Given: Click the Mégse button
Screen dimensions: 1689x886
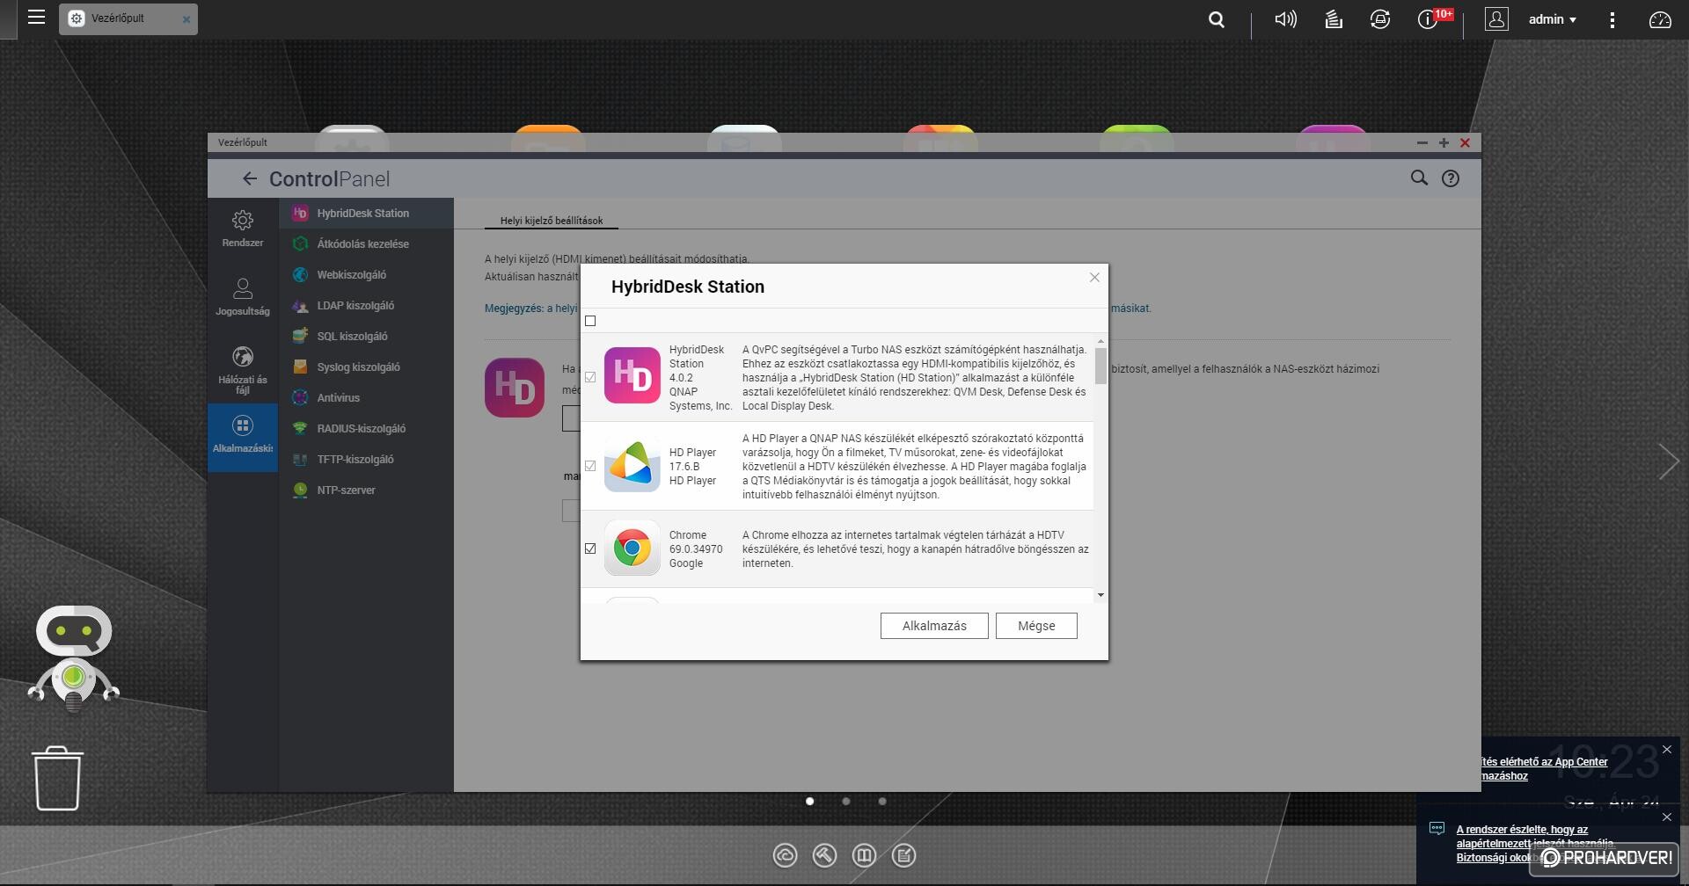Looking at the screenshot, I should 1036,626.
